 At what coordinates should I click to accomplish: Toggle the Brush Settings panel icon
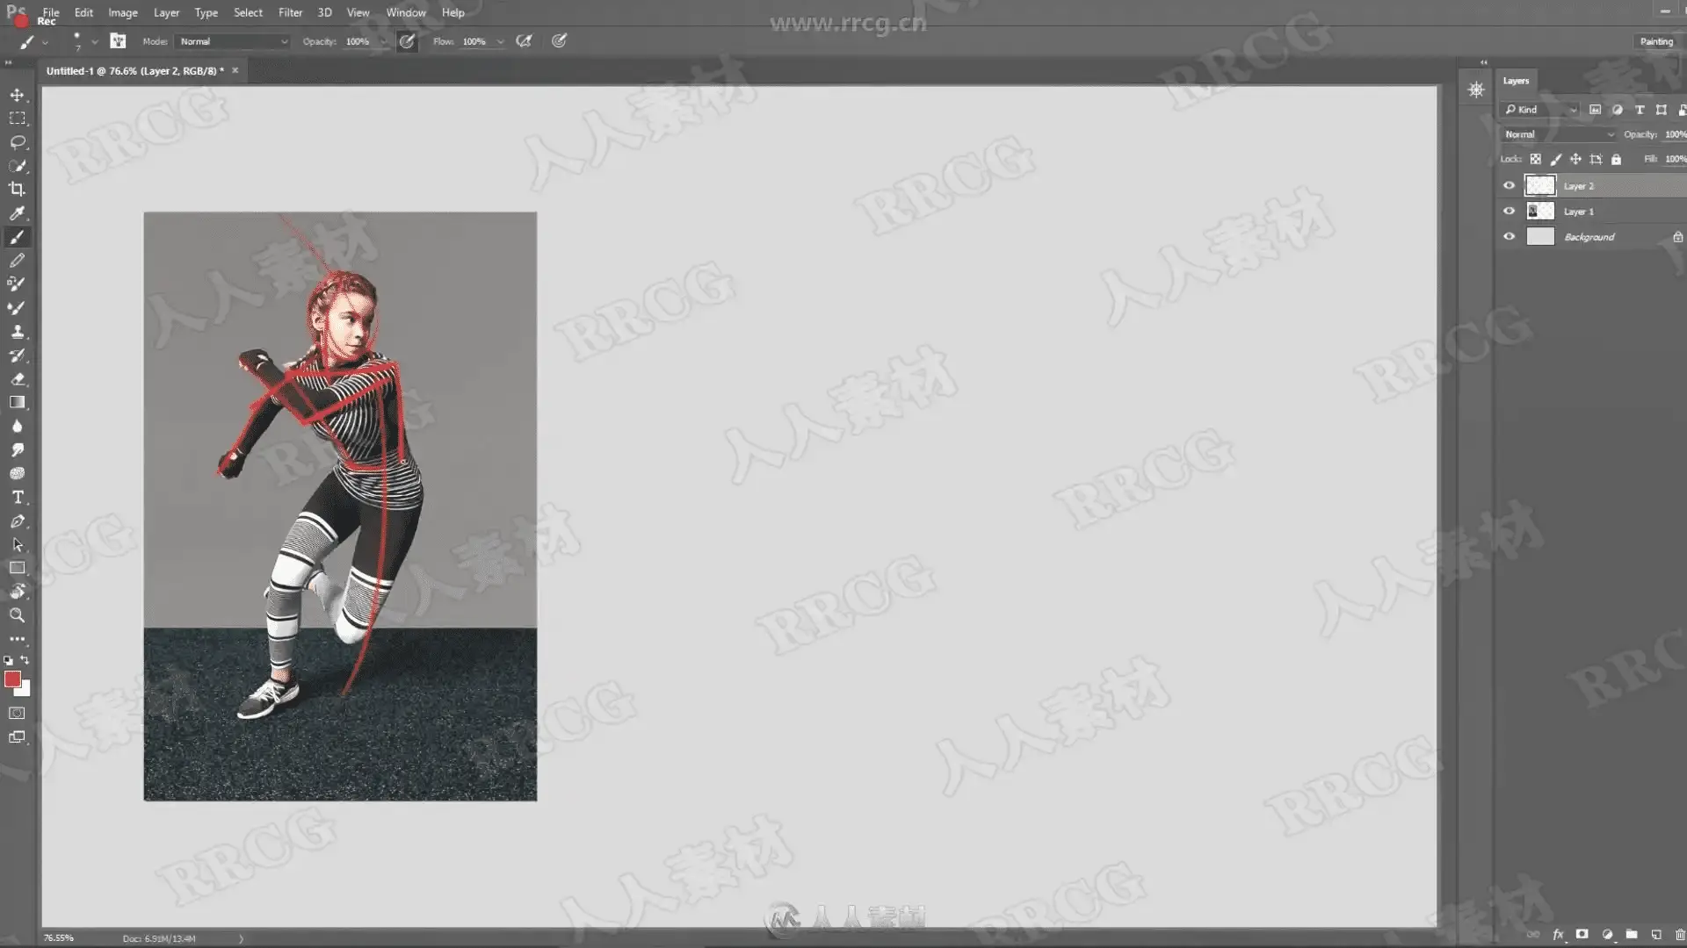118,41
